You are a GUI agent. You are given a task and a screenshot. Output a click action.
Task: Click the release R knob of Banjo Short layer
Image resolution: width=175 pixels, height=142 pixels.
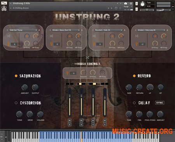78,36
